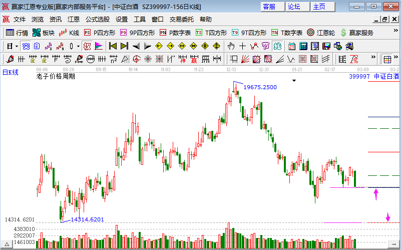Open the calendar 21 icon
This screenshot has width=401, height=250.
[291, 46]
